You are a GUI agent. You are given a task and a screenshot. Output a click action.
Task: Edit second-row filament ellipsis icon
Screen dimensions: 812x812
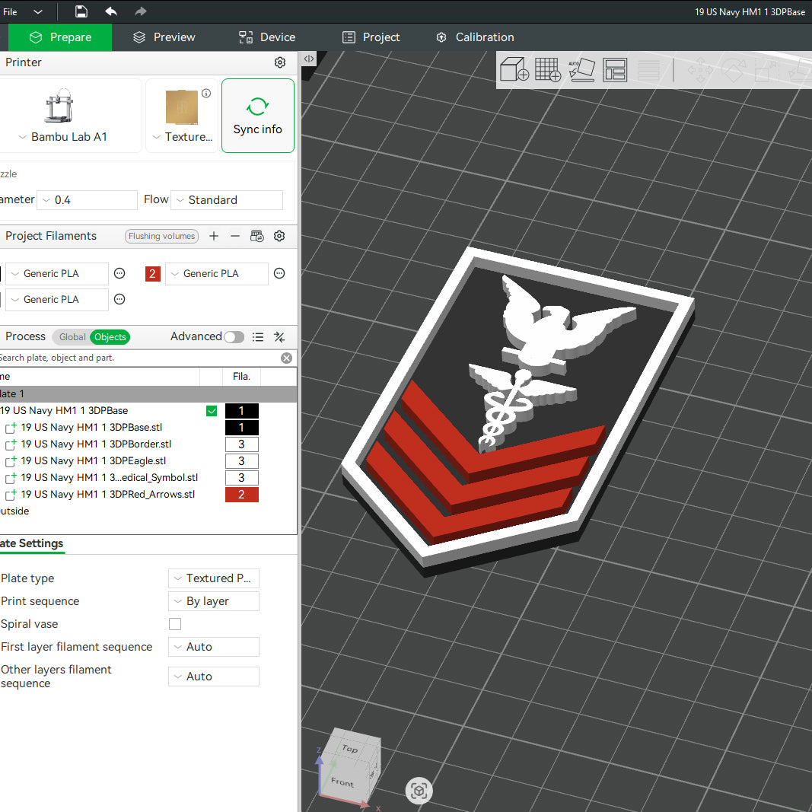pos(119,299)
